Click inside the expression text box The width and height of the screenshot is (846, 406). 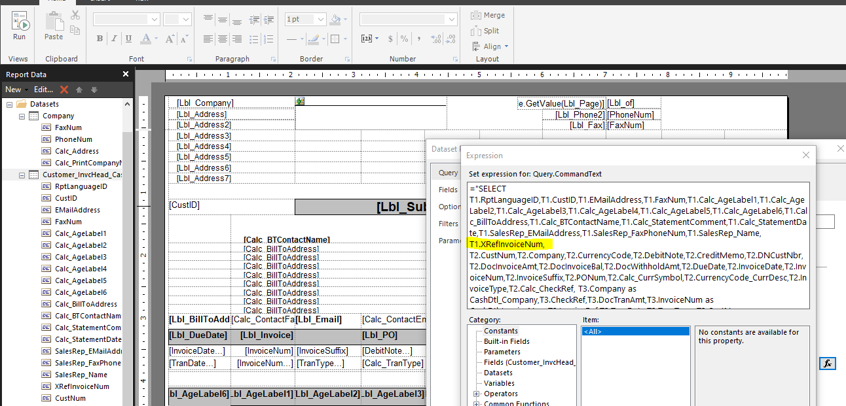(x=639, y=245)
